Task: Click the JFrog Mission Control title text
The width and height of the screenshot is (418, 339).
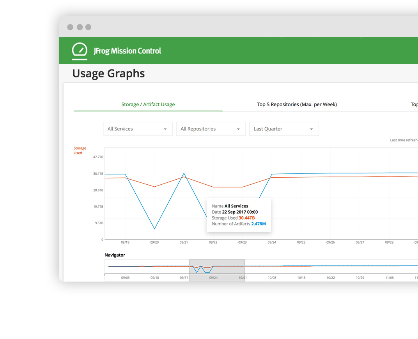Action: pyautogui.click(x=127, y=51)
